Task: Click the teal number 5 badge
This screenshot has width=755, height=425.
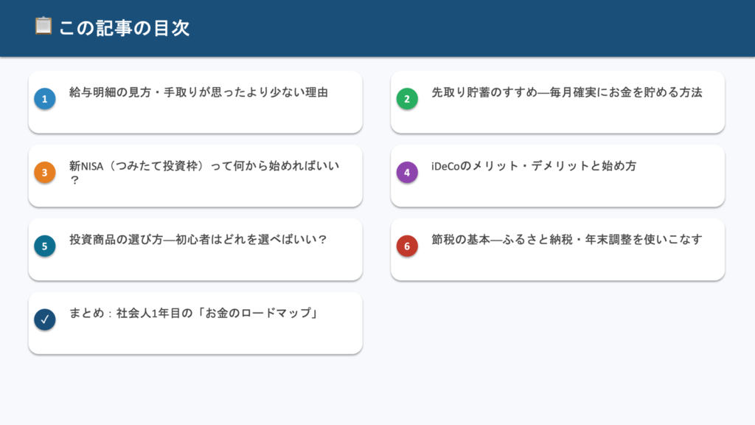Action: [45, 246]
